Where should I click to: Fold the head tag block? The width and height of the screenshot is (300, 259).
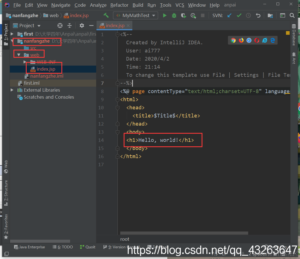tap(117, 108)
